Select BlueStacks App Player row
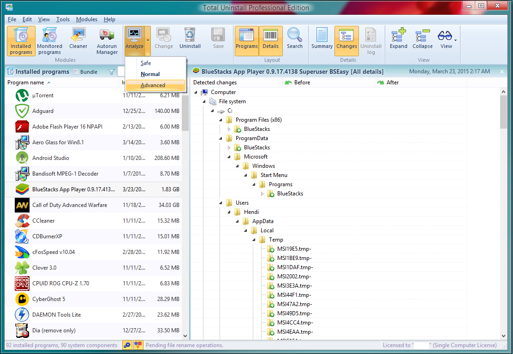Viewport: 513px width, 354px height. click(x=93, y=189)
